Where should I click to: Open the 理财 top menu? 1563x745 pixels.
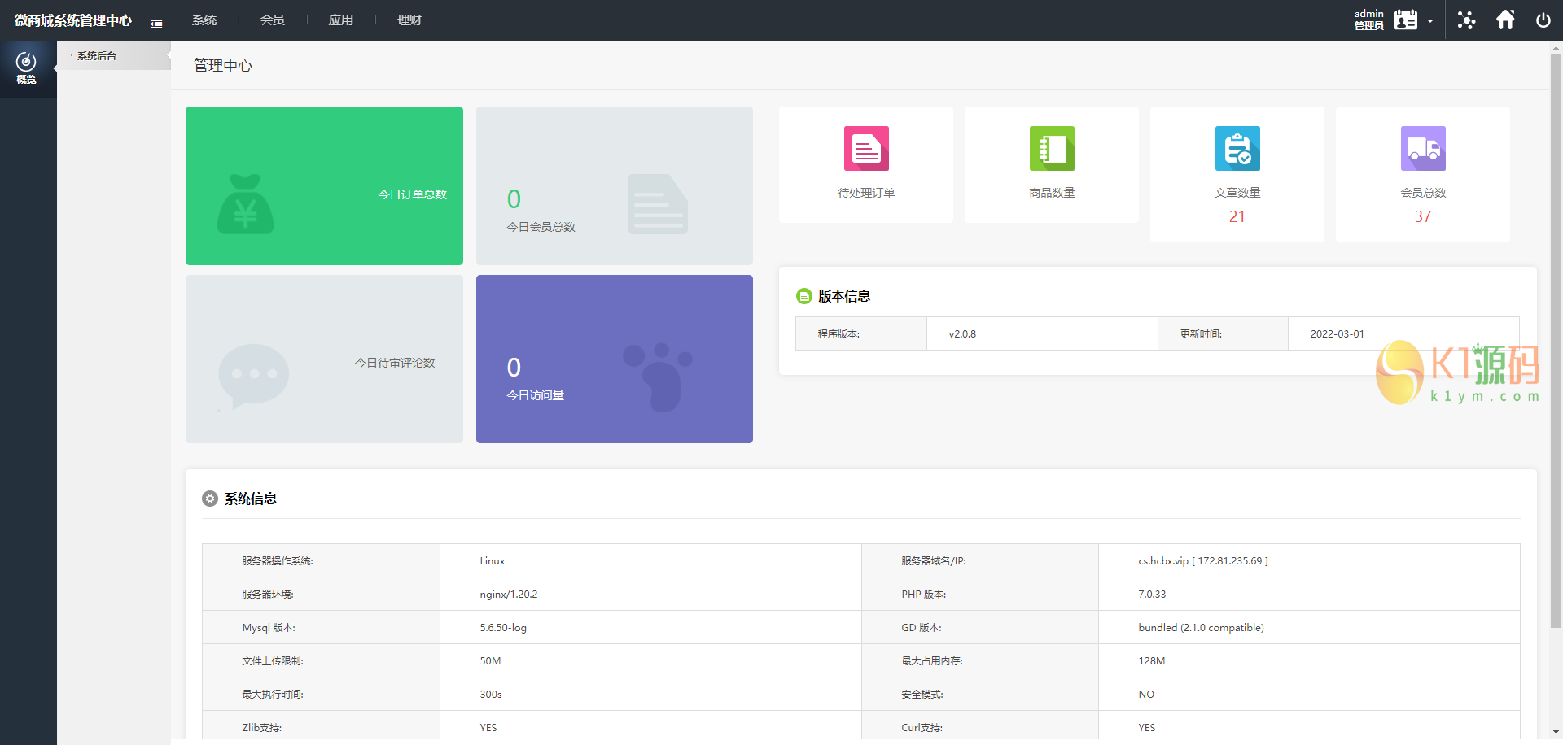[x=409, y=20]
